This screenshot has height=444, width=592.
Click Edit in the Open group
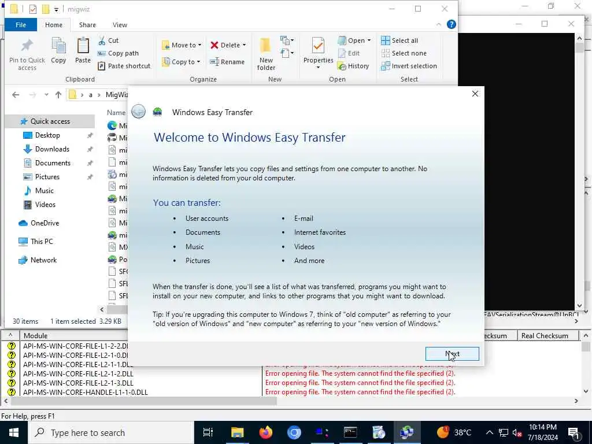[x=349, y=53]
